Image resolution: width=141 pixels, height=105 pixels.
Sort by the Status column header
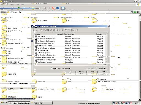101,34
